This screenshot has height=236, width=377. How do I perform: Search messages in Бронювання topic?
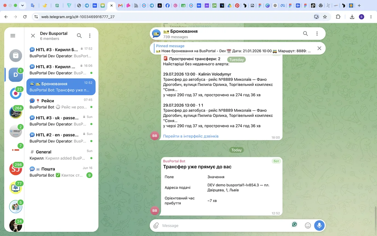[x=305, y=33]
